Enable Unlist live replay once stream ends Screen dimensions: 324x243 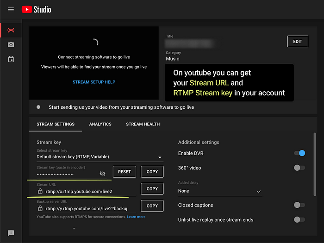(x=299, y=220)
